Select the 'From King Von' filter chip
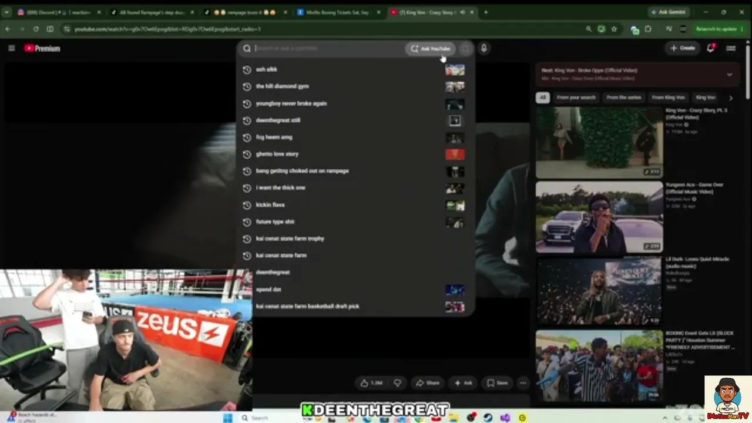This screenshot has width=752, height=423. point(668,98)
